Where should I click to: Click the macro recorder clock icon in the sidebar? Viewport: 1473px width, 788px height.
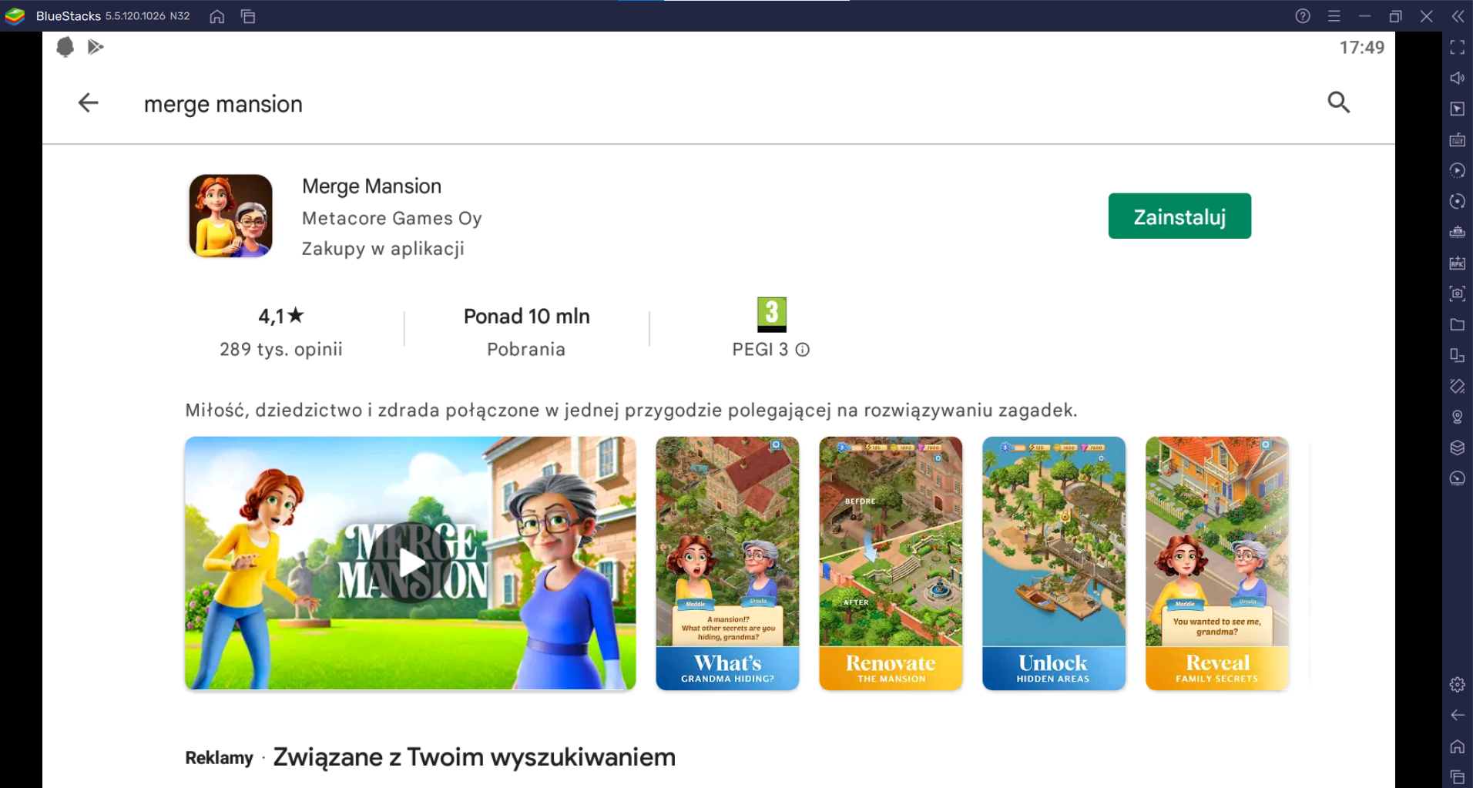pyautogui.click(x=1458, y=478)
